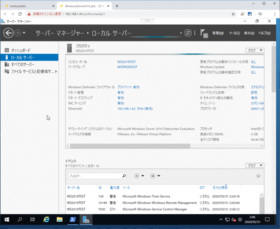Select ファイル サービスと記憶域 in the sidebar
The height and width of the screenshot is (229, 280).
[x=29, y=72]
